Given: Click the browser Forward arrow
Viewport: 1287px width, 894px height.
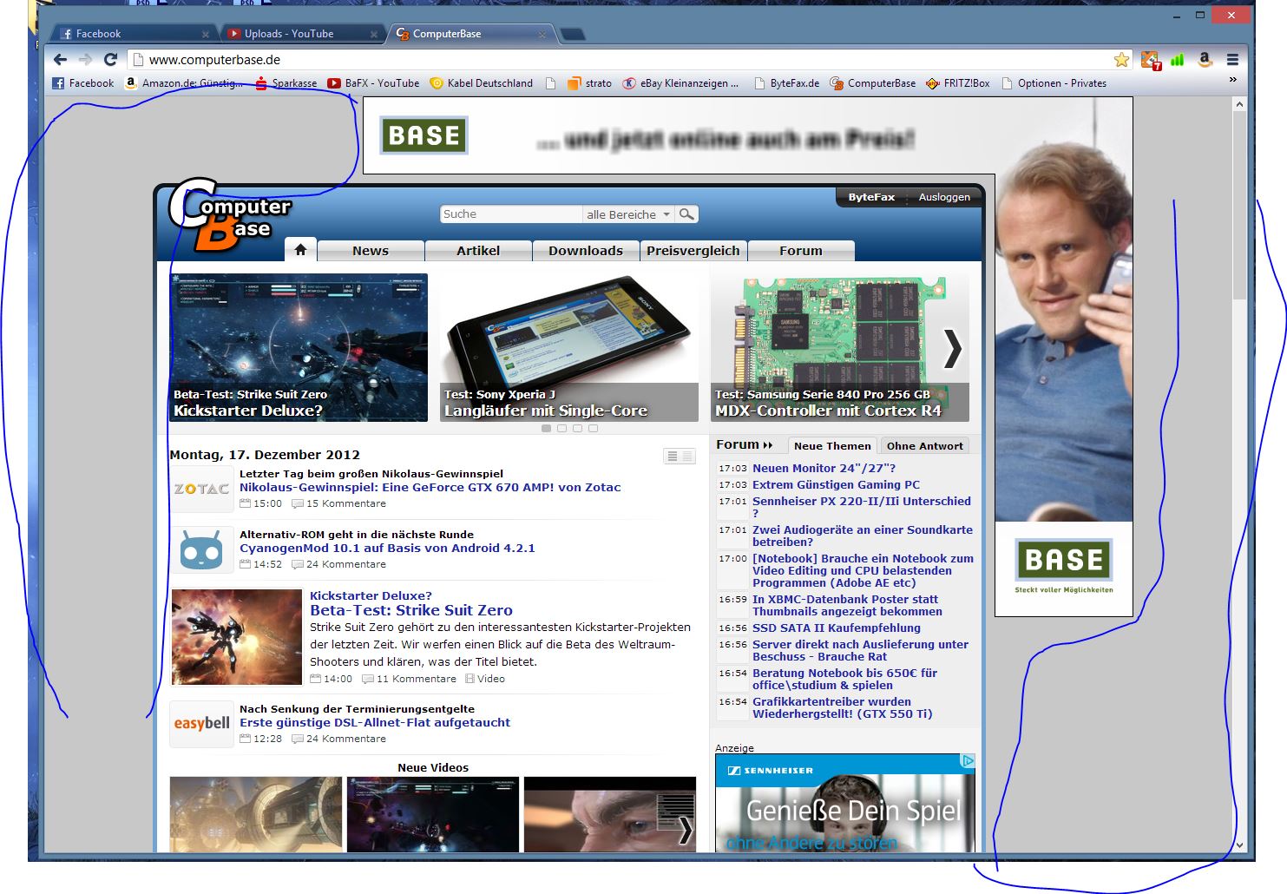Looking at the screenshot, I should coord(85,60).
